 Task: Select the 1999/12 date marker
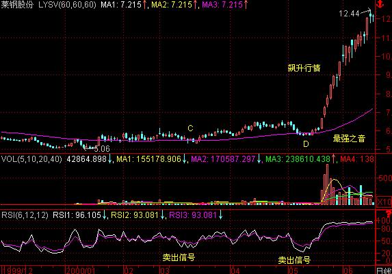[x=18, y=271]
